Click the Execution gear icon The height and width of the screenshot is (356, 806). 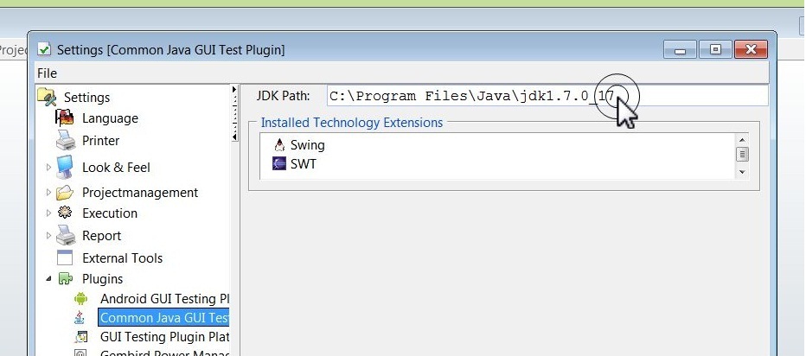coord(65,213)
